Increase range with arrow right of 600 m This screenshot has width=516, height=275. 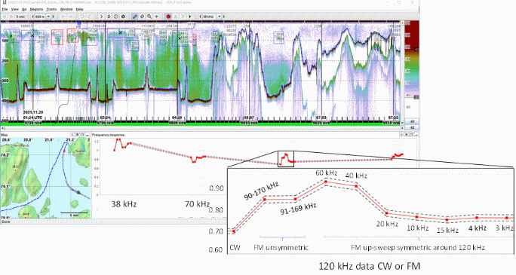(54, 17)
